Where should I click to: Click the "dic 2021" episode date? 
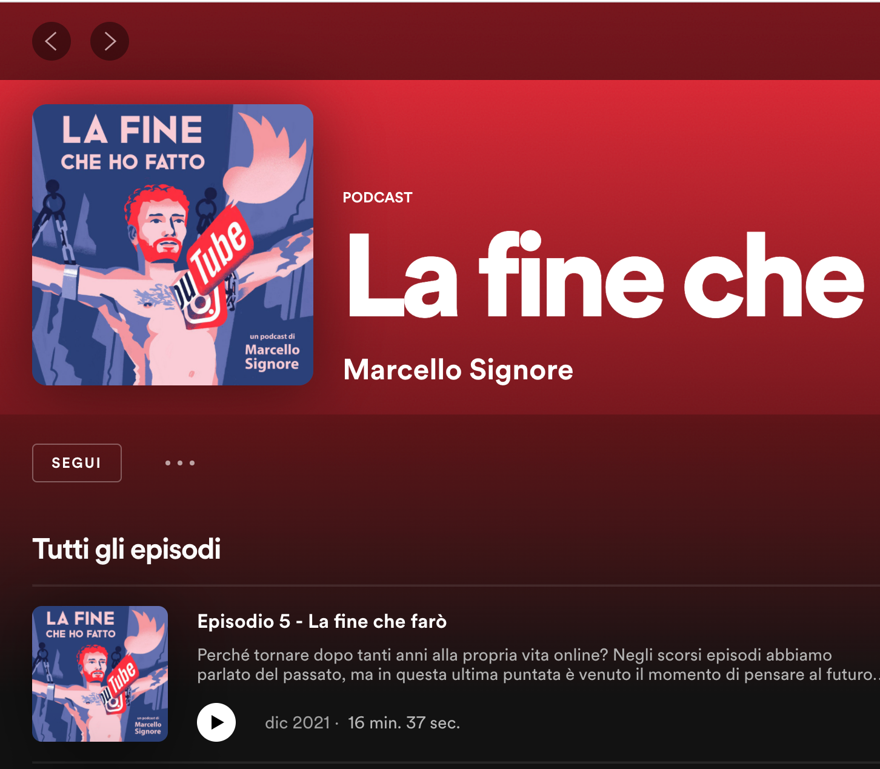click(297, 723)
